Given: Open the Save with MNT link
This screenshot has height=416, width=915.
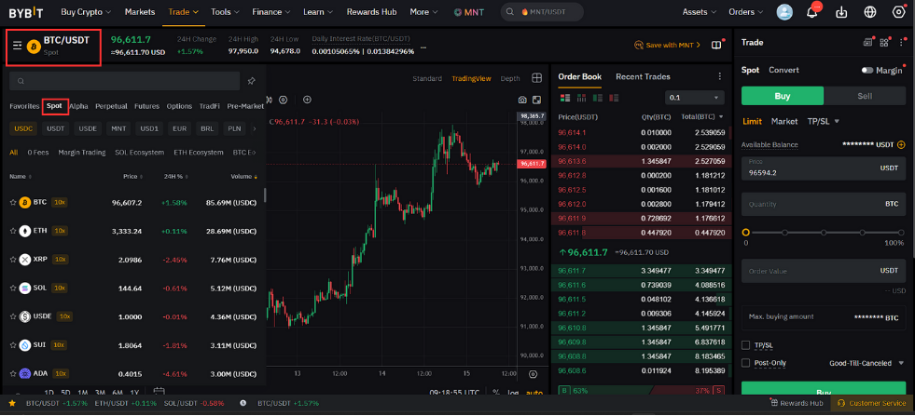Looking at the screenshot, I should coord(668,45).
